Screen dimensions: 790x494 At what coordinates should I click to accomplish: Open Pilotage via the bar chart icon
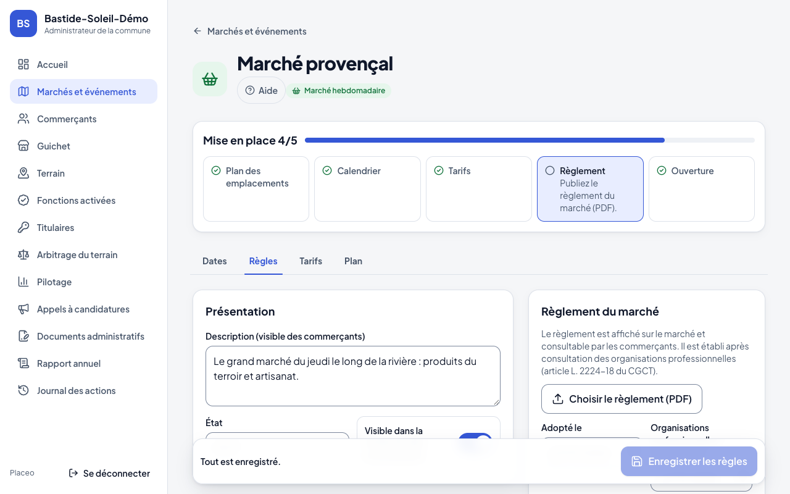(x=23, y=282)
